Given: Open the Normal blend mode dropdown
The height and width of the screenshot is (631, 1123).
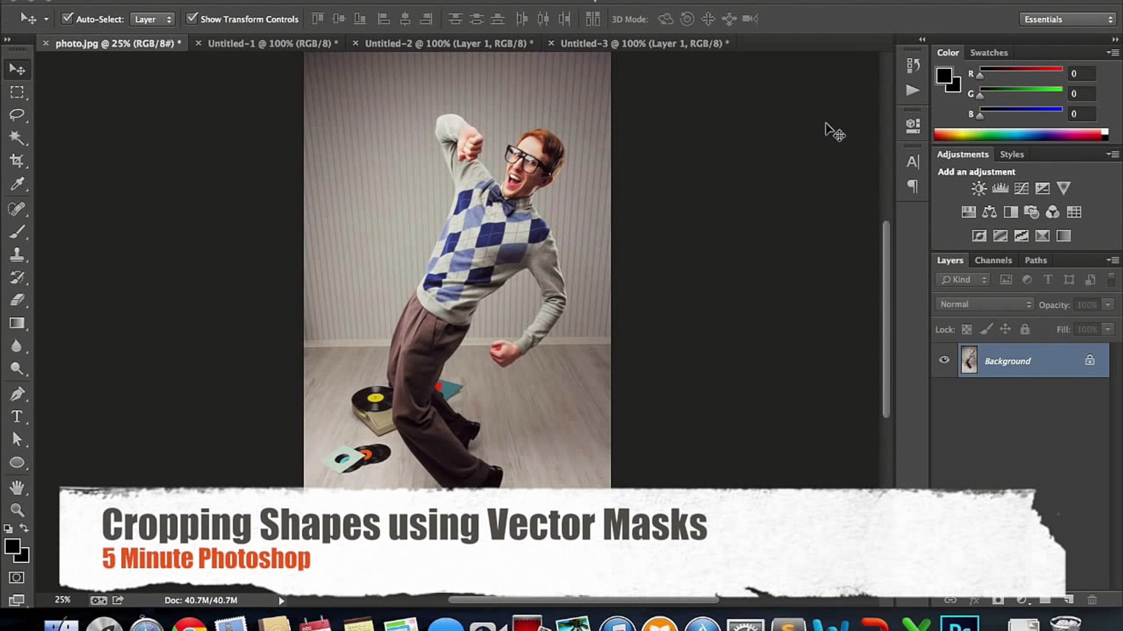Looking at the screenshot, I should click(984, 304).
